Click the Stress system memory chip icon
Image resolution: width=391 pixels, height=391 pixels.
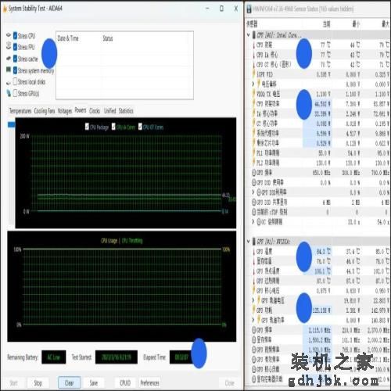pos(9,70)
